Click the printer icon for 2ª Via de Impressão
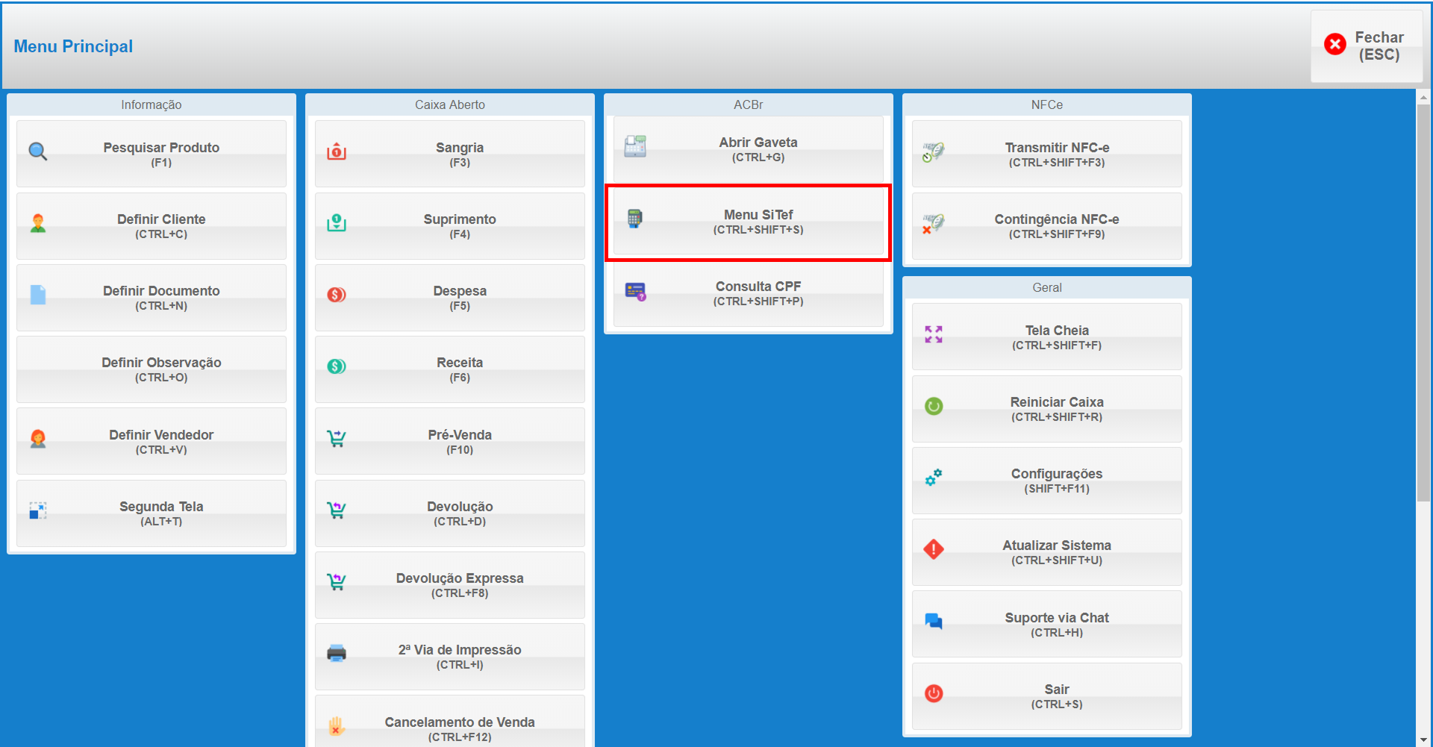Viewport: 1433px width, 747px height. click(337, 654)
